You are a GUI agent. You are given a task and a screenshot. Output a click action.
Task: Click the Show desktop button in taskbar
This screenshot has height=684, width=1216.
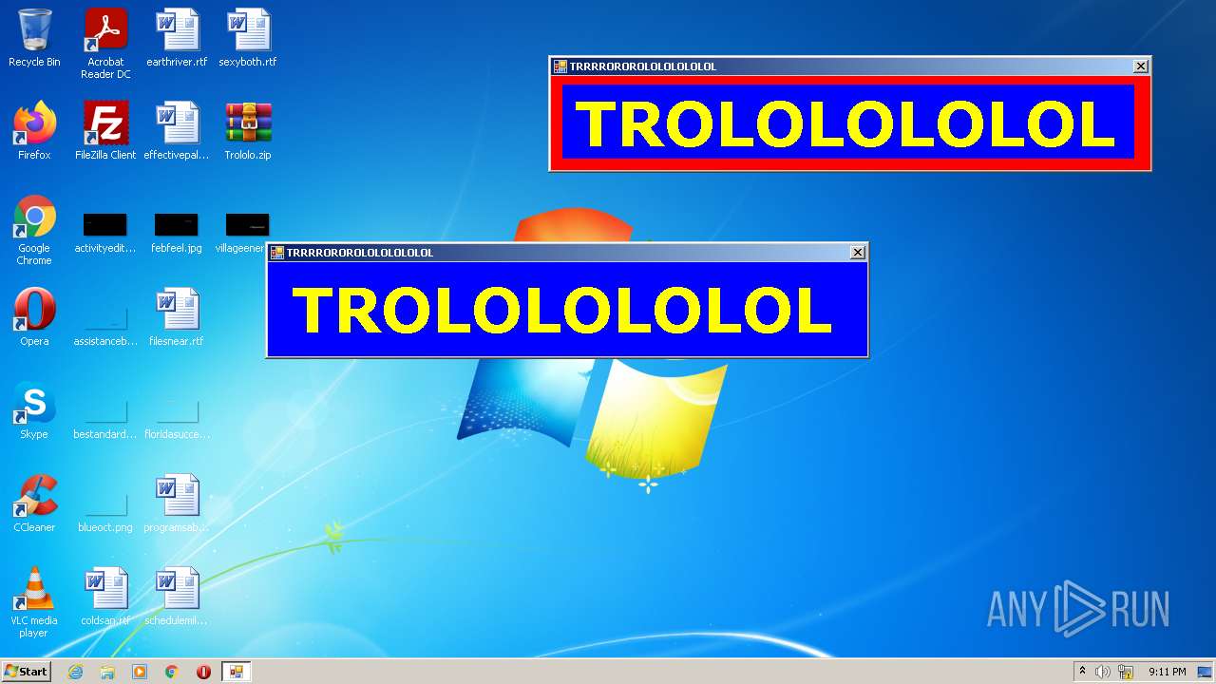(x=1205, y=672)
